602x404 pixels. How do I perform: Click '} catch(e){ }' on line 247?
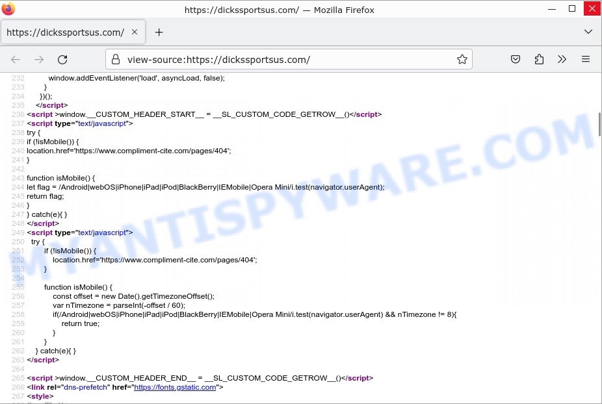point(47,214)
